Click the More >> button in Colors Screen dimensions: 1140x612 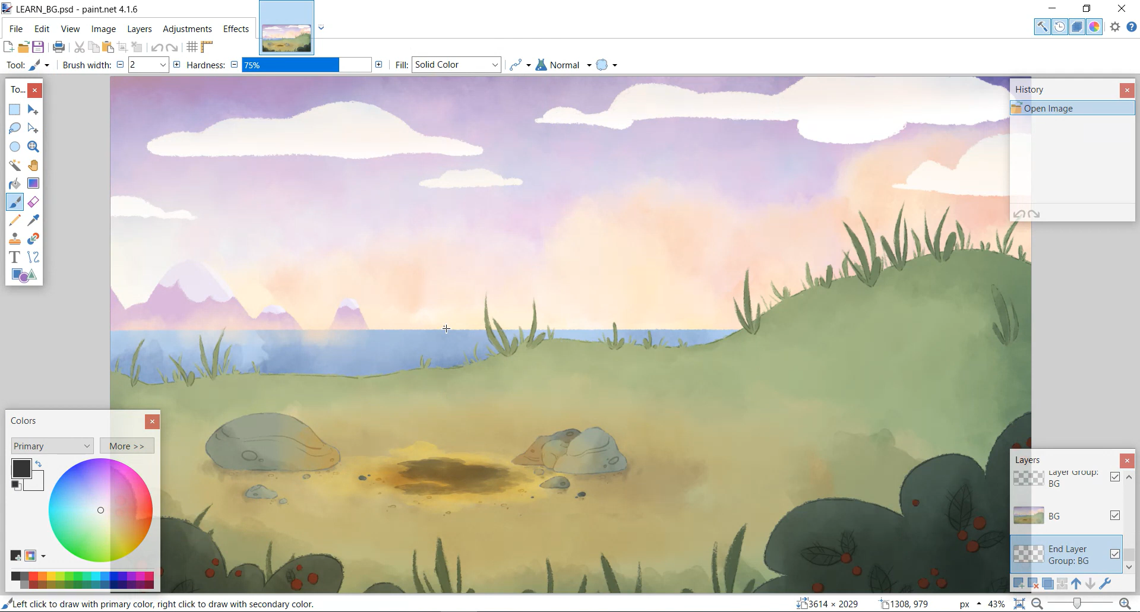coord(127,446)
